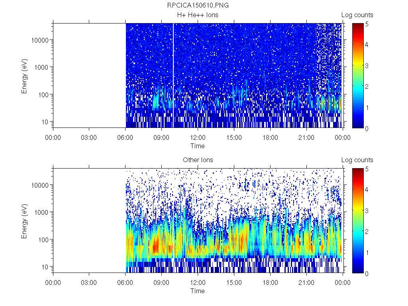Click the Other Ions plot colorbar
Viewport: 408px width, 306px height.
click(358, 221)
